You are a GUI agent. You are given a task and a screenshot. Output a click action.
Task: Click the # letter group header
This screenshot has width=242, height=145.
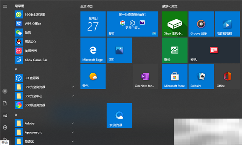point(16,69)
